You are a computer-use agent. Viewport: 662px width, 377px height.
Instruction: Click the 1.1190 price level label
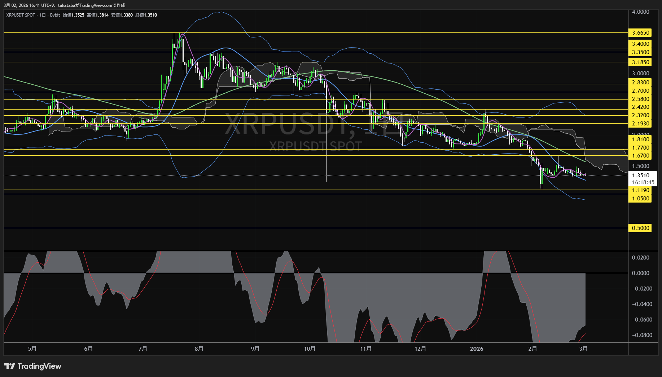click(x=640, y=190)
